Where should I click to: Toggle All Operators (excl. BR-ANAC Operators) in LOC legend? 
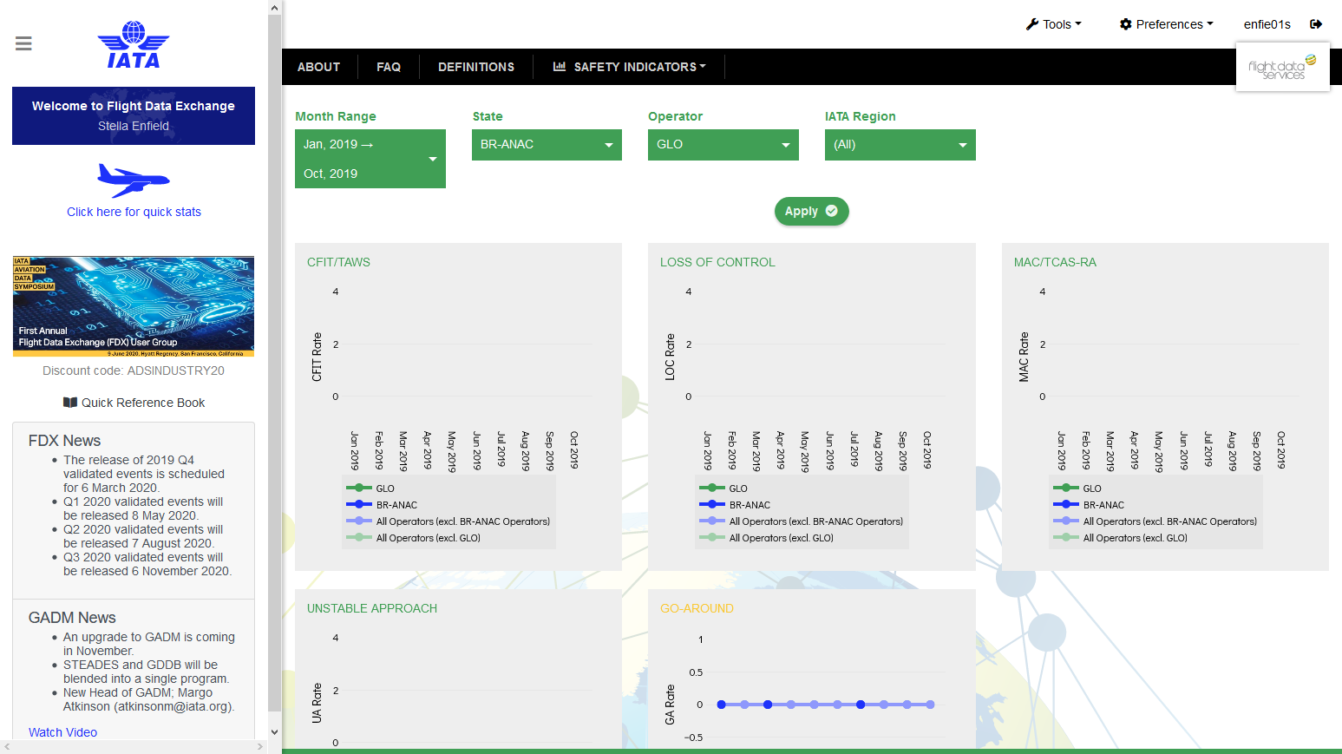click(x=801, y=521)
